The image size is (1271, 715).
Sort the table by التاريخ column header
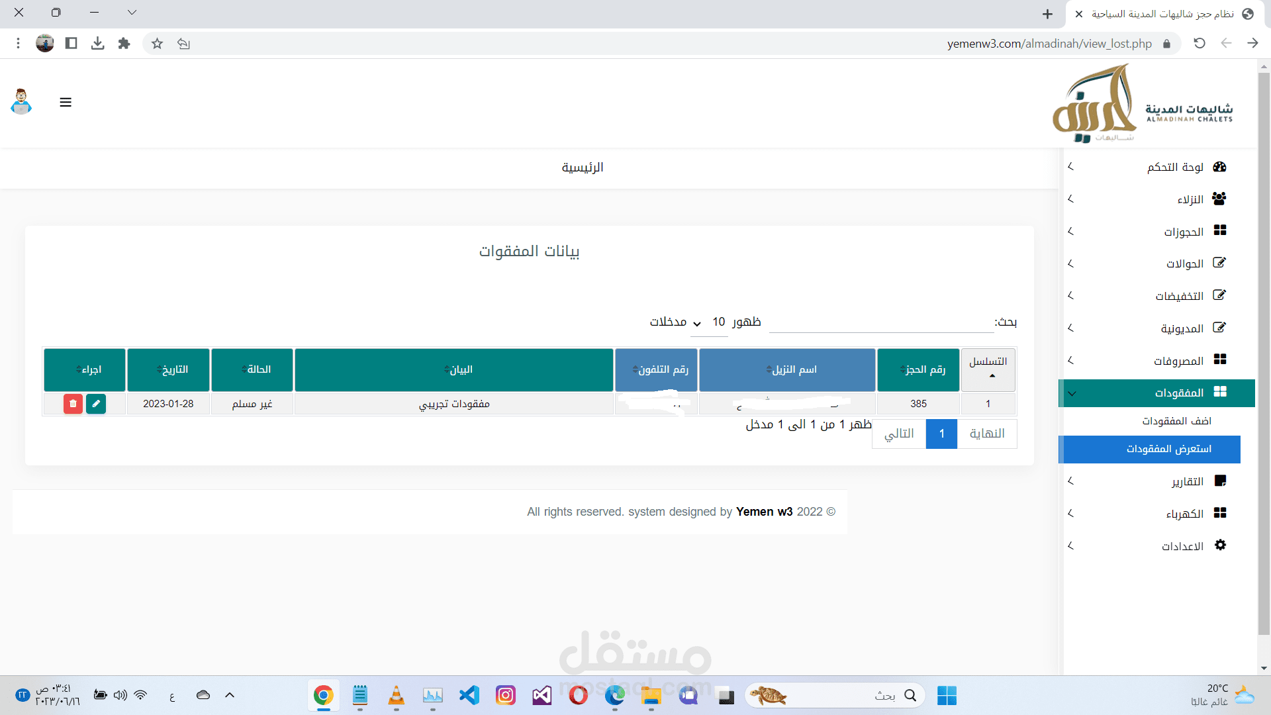(168, 369)
